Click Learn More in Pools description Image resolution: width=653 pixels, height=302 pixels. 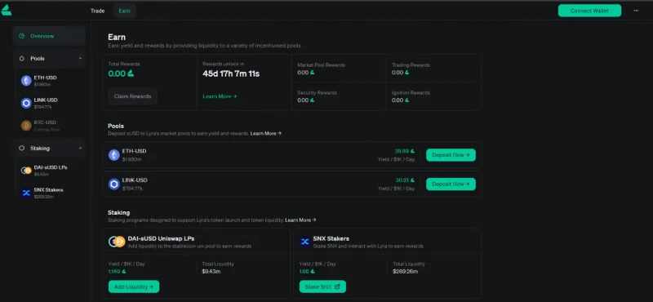(266, 133)
